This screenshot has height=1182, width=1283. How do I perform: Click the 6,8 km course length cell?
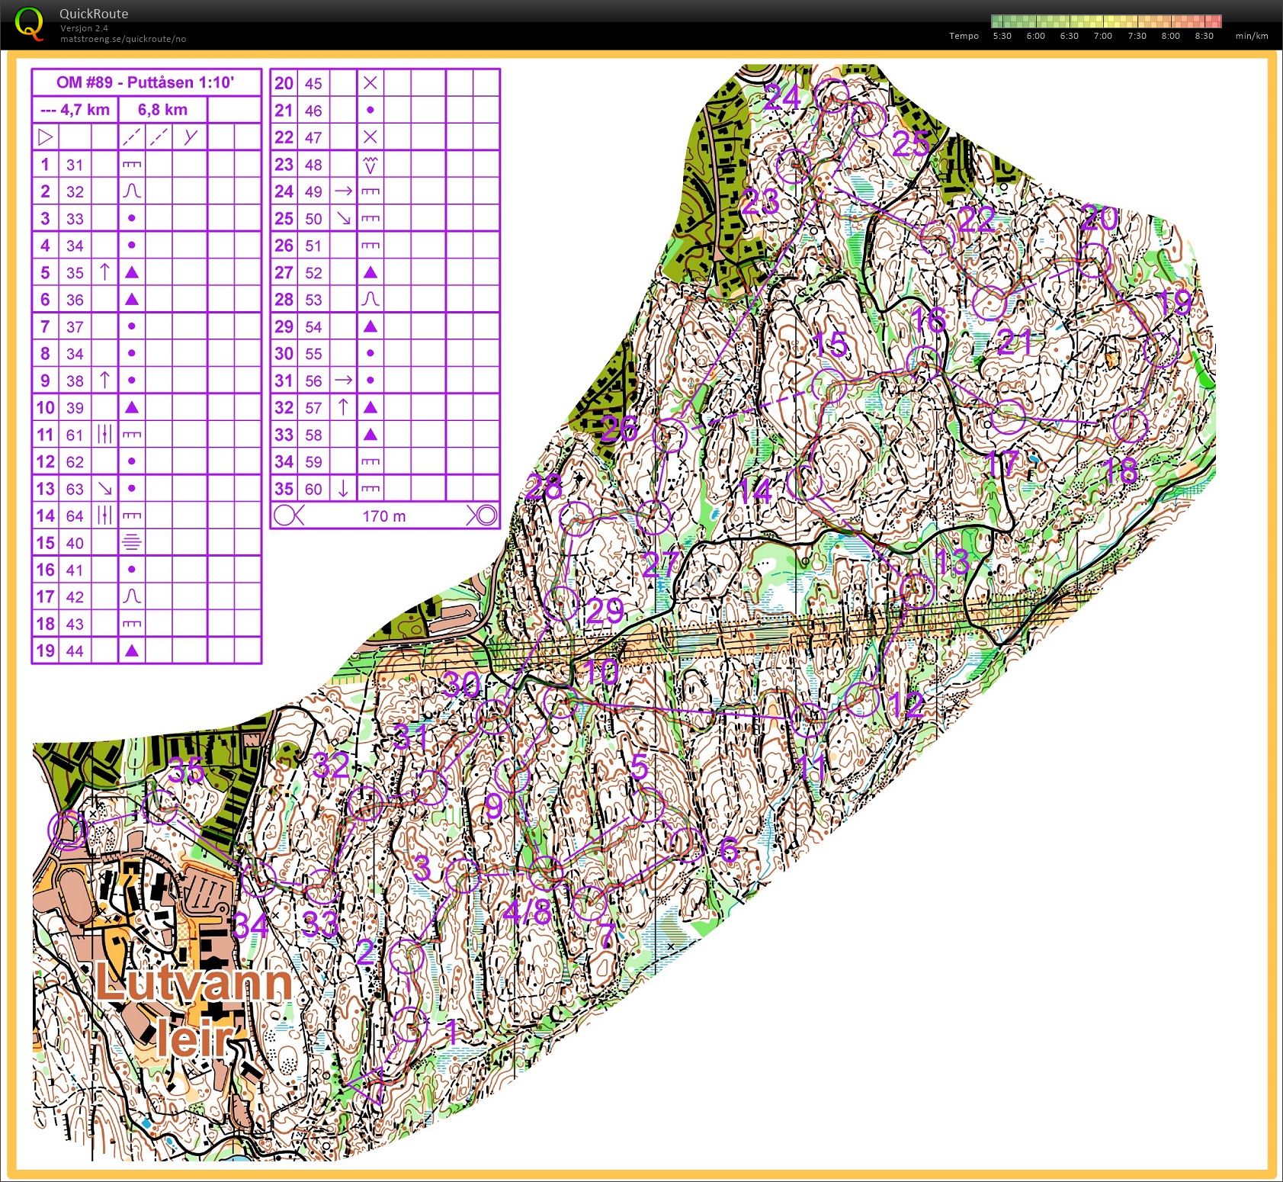pos(162,110)
